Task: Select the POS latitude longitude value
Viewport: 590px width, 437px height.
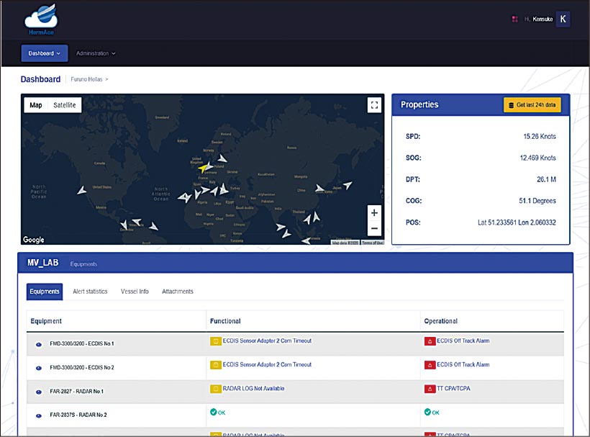Action: pyautogui.click(x=517, y=222)
